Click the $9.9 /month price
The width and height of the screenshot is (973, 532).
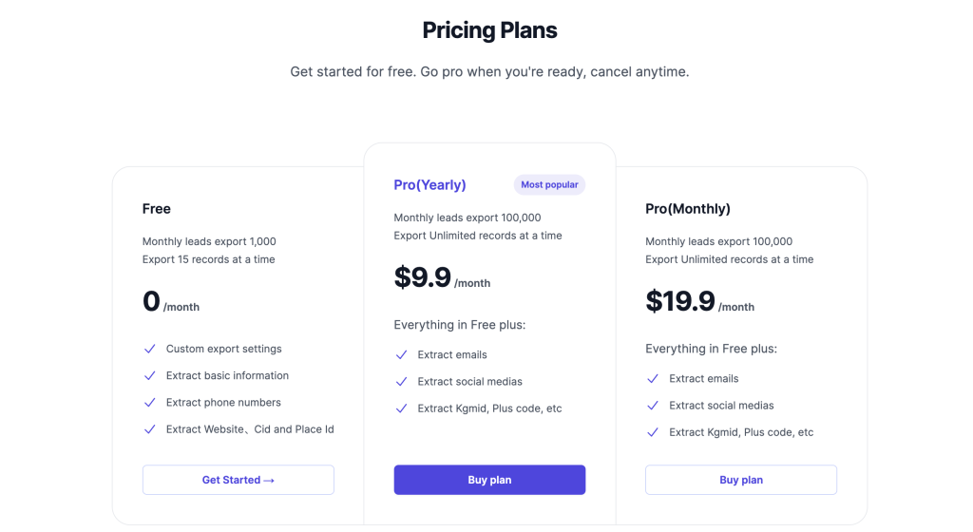pos(442,278)
